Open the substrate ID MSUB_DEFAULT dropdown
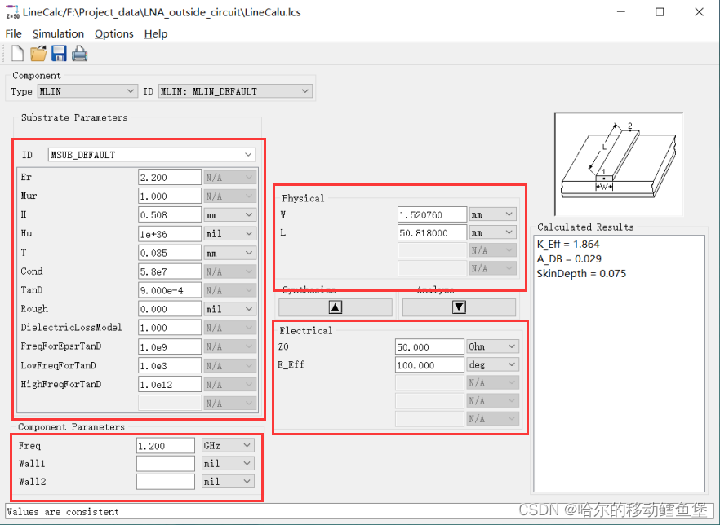 152,155
